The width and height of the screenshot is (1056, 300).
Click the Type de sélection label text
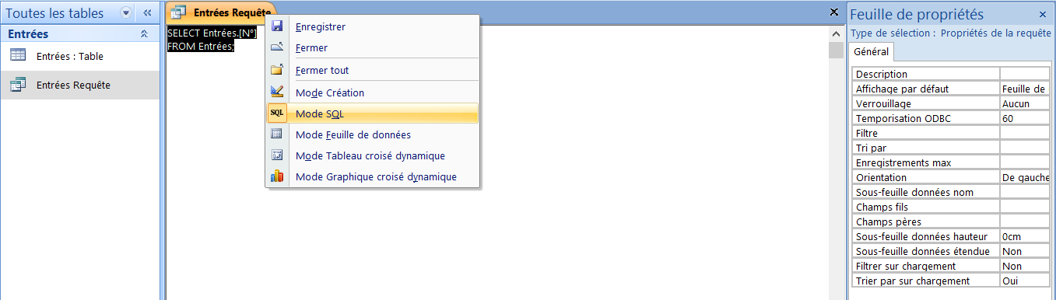click(x=893, y=33)
